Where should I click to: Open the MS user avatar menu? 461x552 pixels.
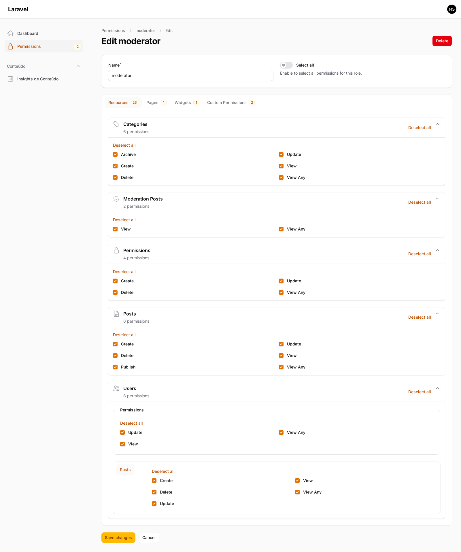click(x=451, y=9)
